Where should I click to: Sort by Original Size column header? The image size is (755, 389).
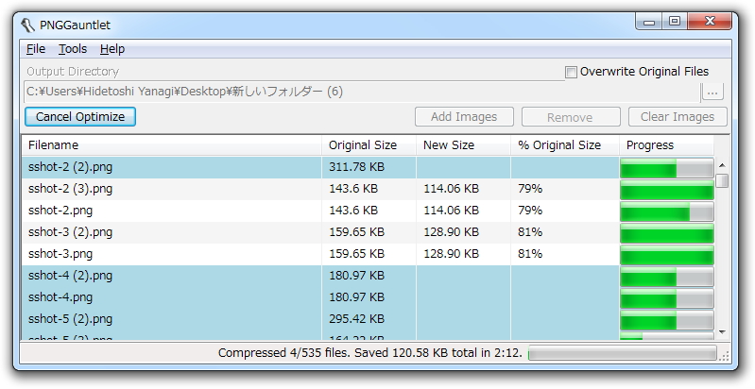(x=369, y=145)
